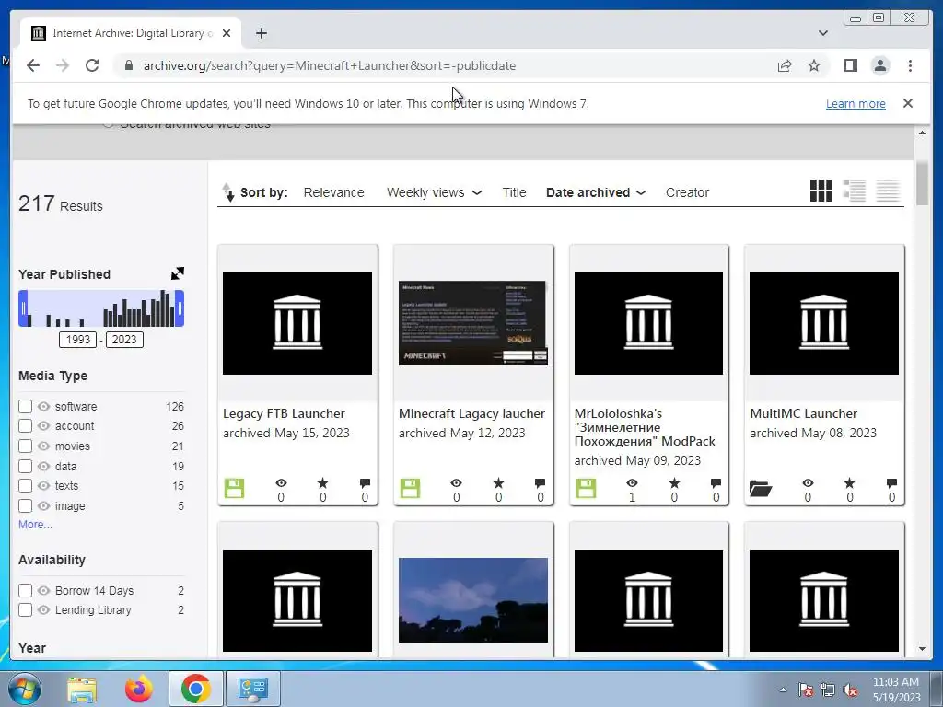Image resolution: width=943 pixels, height=707 pixels.
Task: Switch to tile grid view
Action: click(821, 191)
